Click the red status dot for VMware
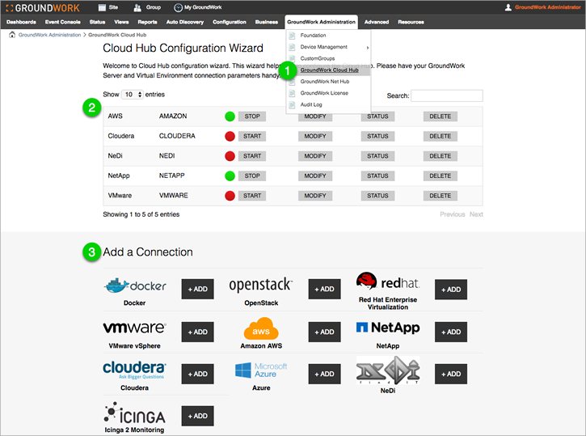Viewport: 586px width, 436px height. click(x=230, y=196)
